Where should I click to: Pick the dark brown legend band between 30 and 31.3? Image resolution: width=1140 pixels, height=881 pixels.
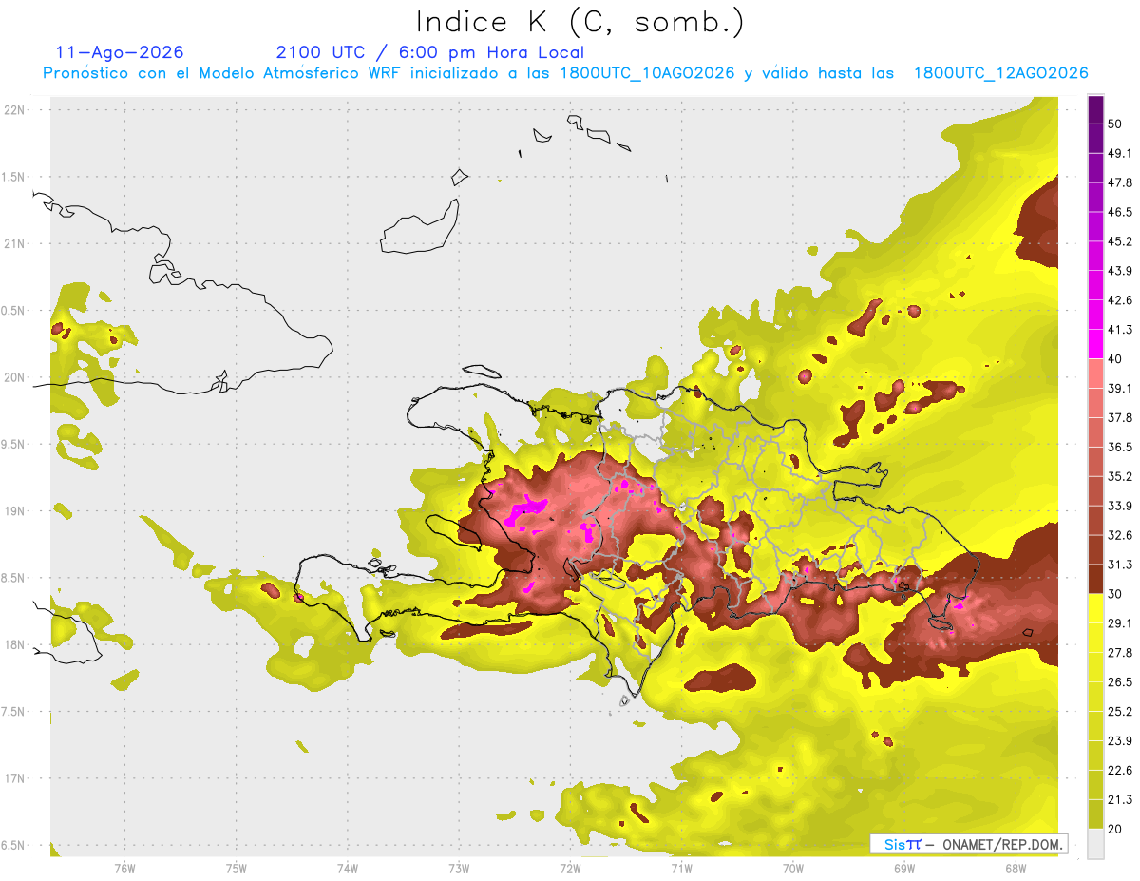pyautogui.click(x=1096, y=579)
